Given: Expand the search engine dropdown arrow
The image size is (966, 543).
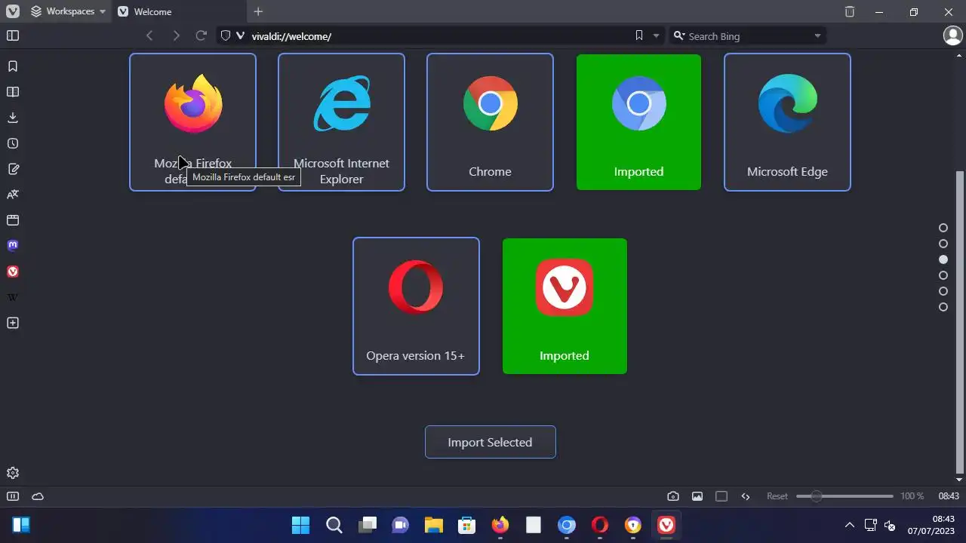Looking at the screenshot, I should pyautogui.click(x=817, y=35).
